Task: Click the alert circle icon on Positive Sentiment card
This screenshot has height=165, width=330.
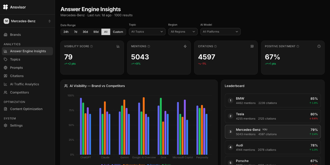Action: 319,46
